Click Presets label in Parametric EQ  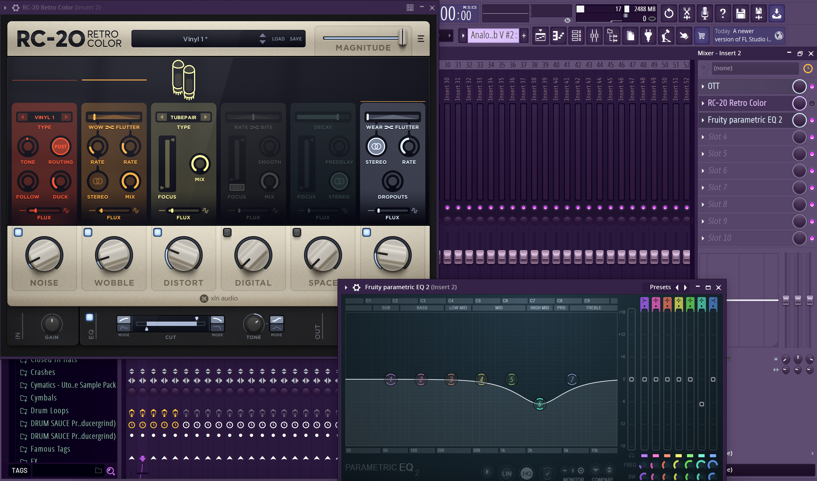[x=660, y=287]
